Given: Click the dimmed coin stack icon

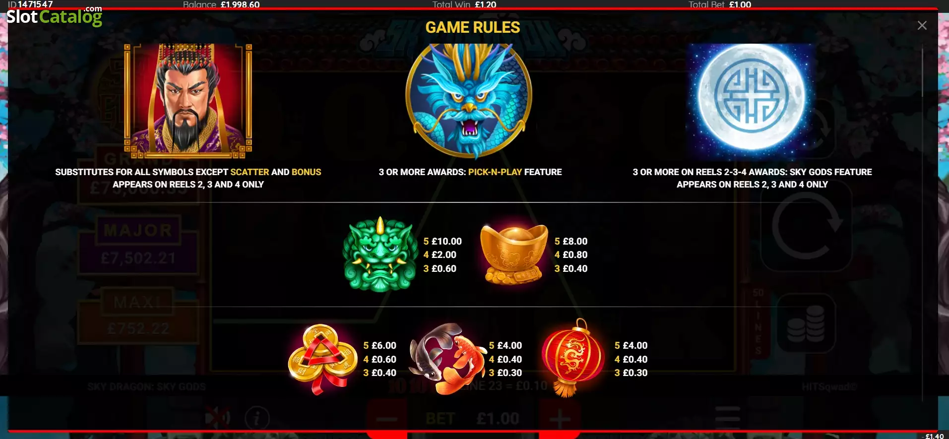Looking at the screenshot, I should tap(806, 323).
